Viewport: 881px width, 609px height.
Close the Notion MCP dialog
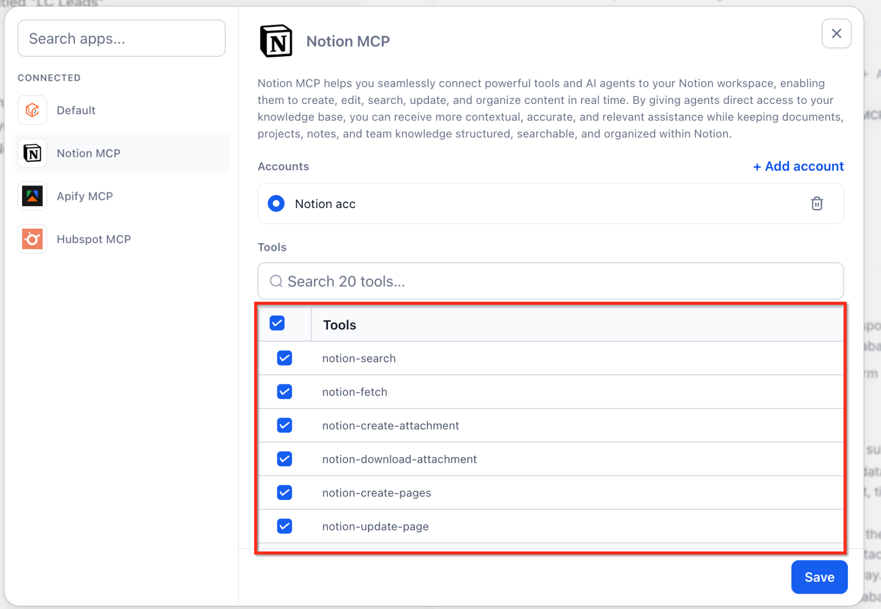pos(836,34)
